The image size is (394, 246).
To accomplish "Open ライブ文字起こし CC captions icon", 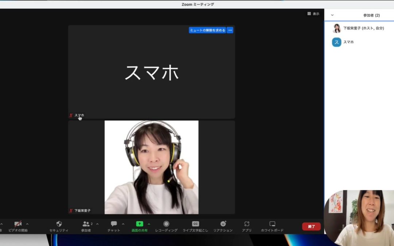I will 196,224.
